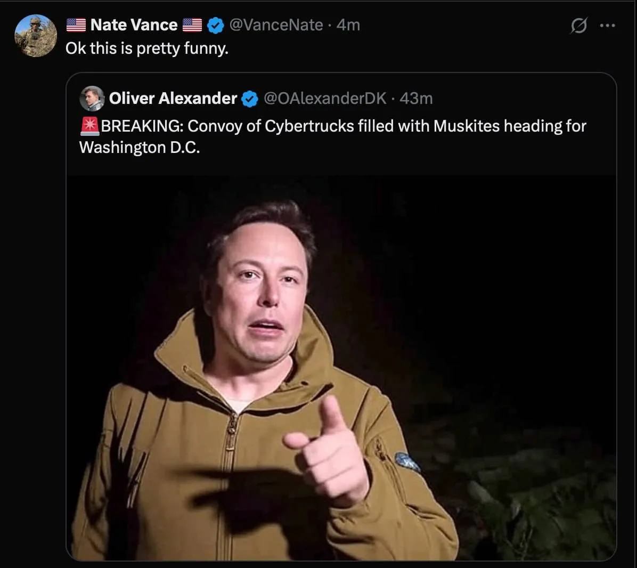Click Nate Vance's blue verified badge
Screen dimensions: 637x568
click(215, 25)
